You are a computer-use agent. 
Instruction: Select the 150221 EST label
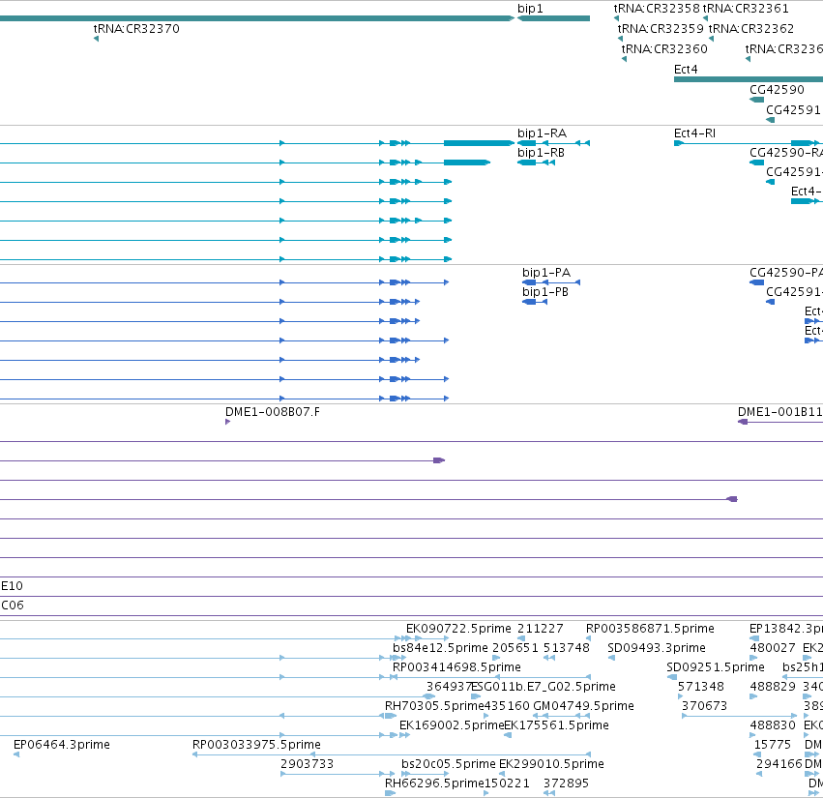point(507,783)
